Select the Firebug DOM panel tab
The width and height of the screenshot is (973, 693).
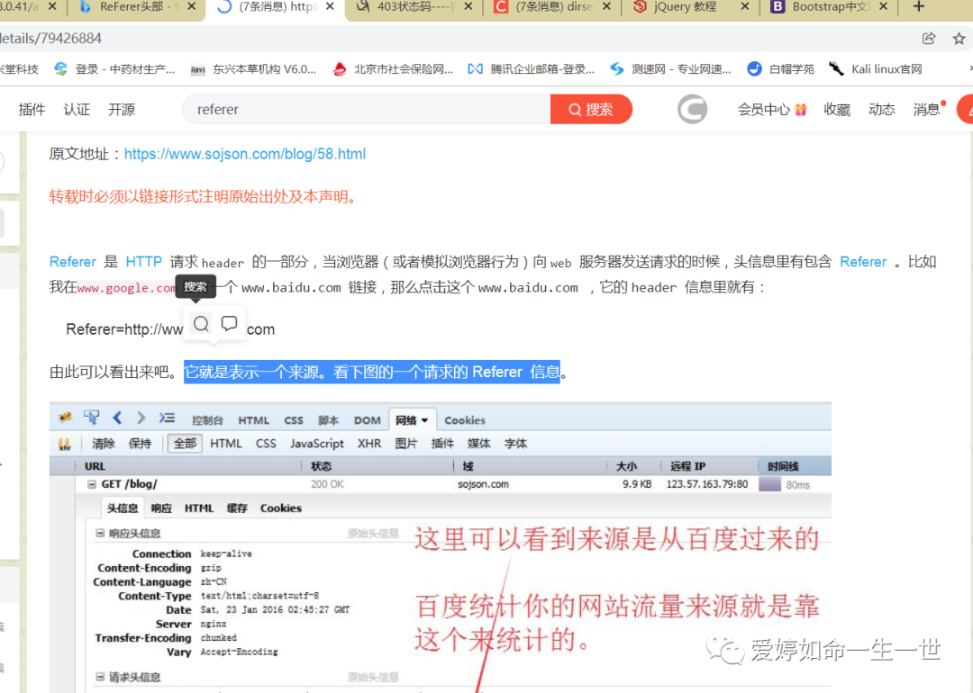[x=368, y=420]
